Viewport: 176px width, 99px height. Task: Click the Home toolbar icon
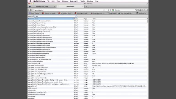(140, 10)
